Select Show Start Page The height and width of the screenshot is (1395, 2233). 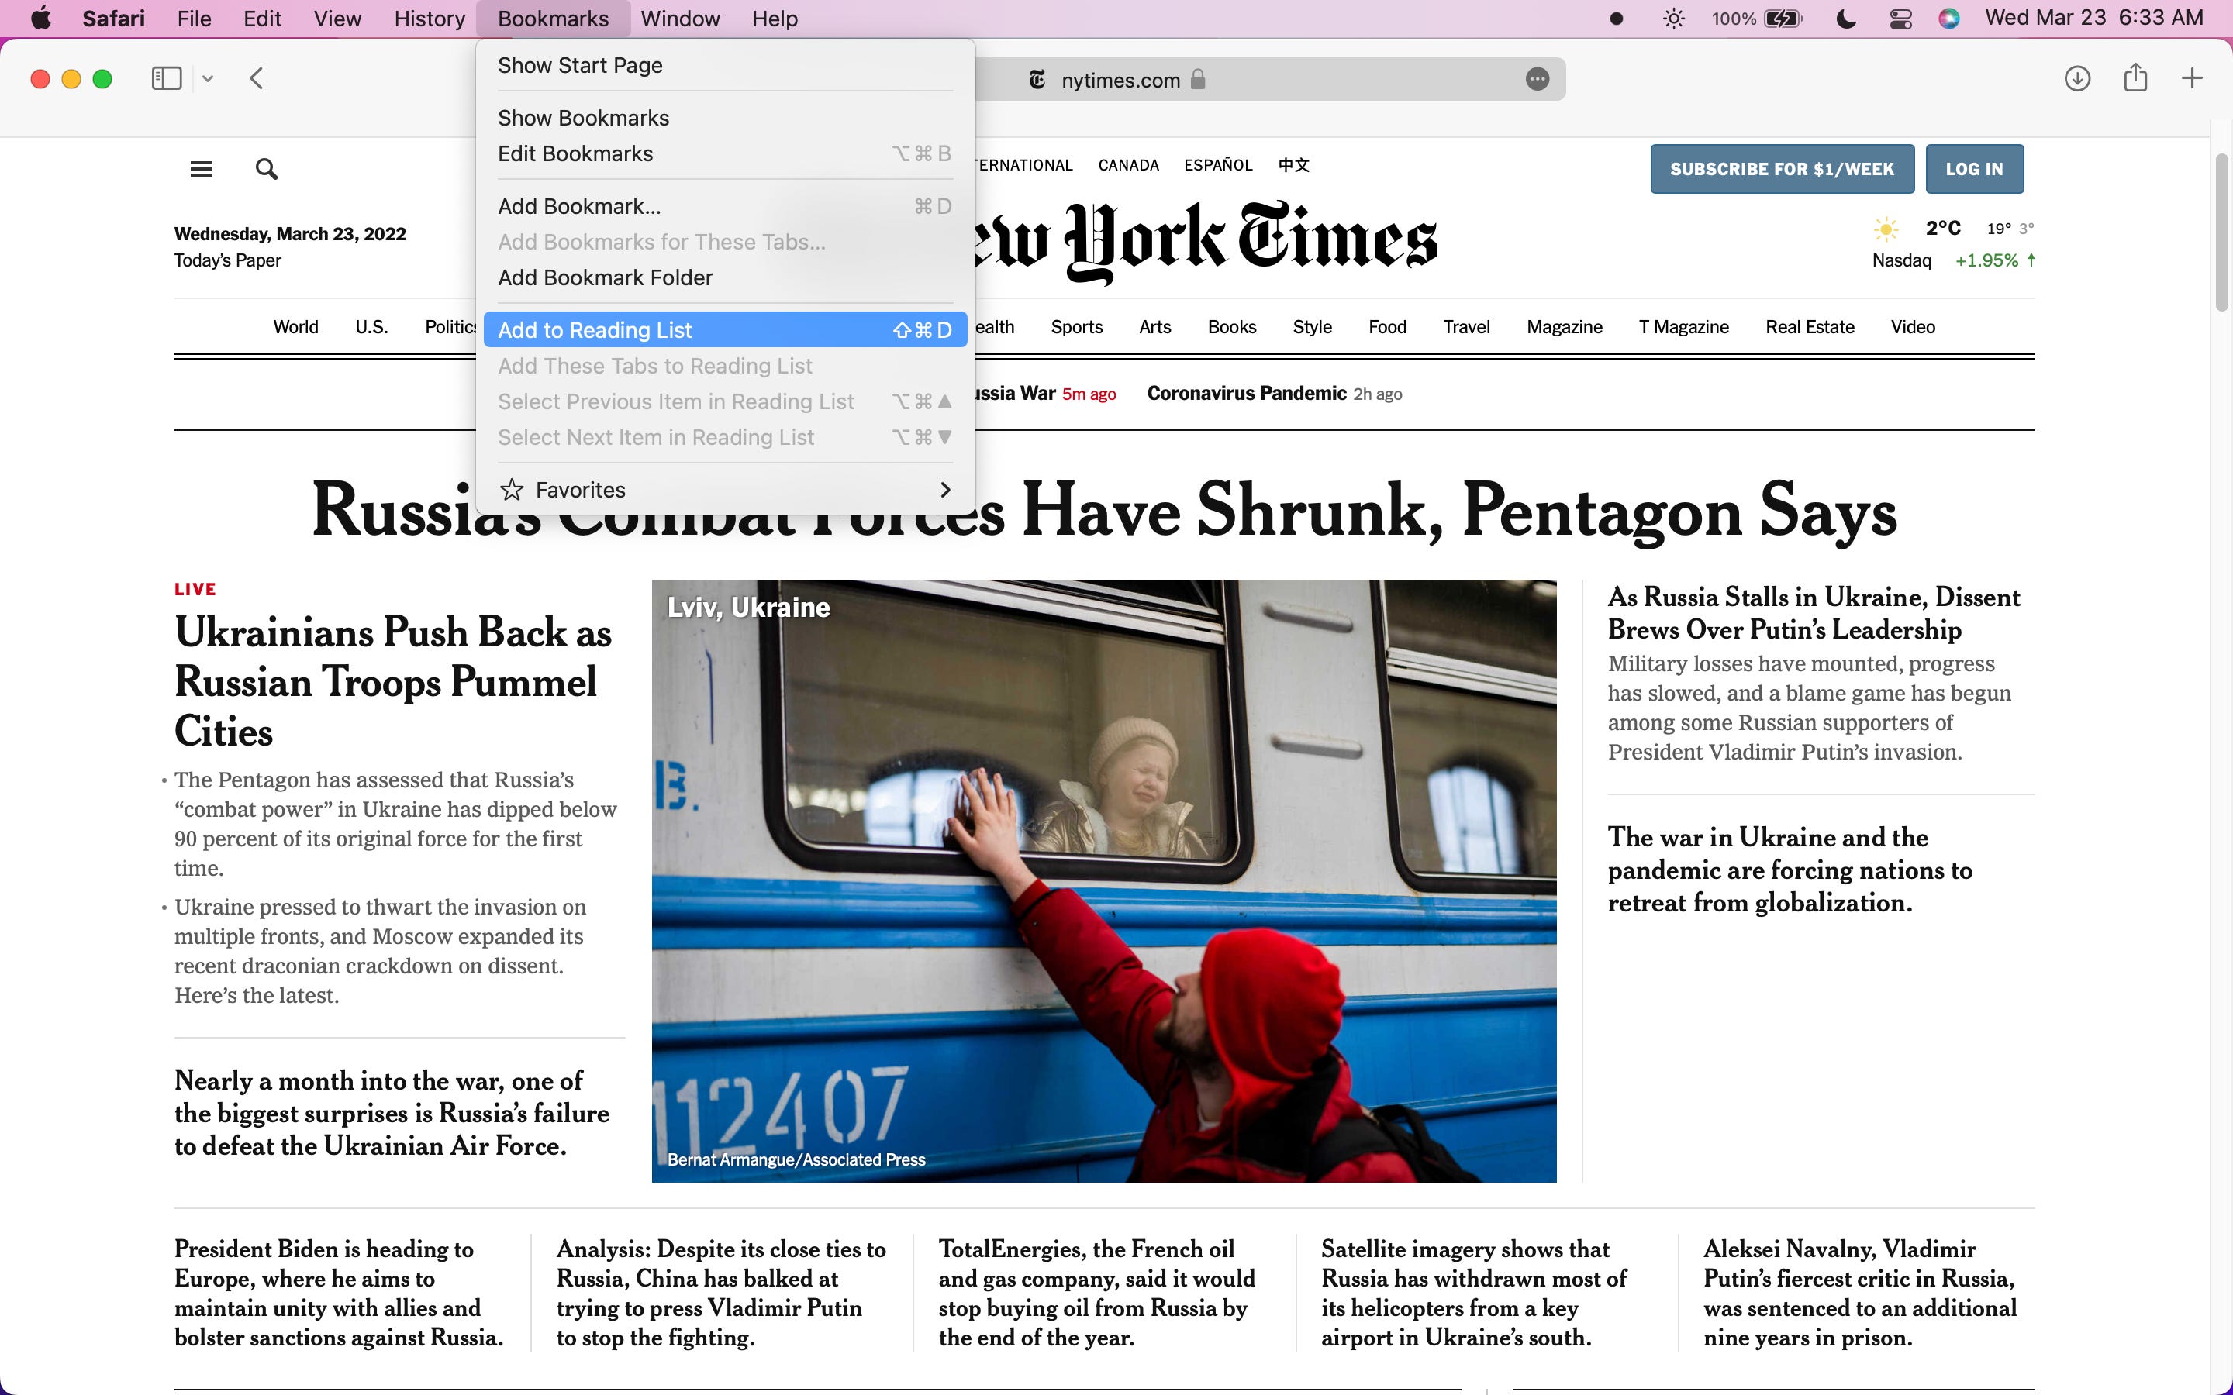725,66
